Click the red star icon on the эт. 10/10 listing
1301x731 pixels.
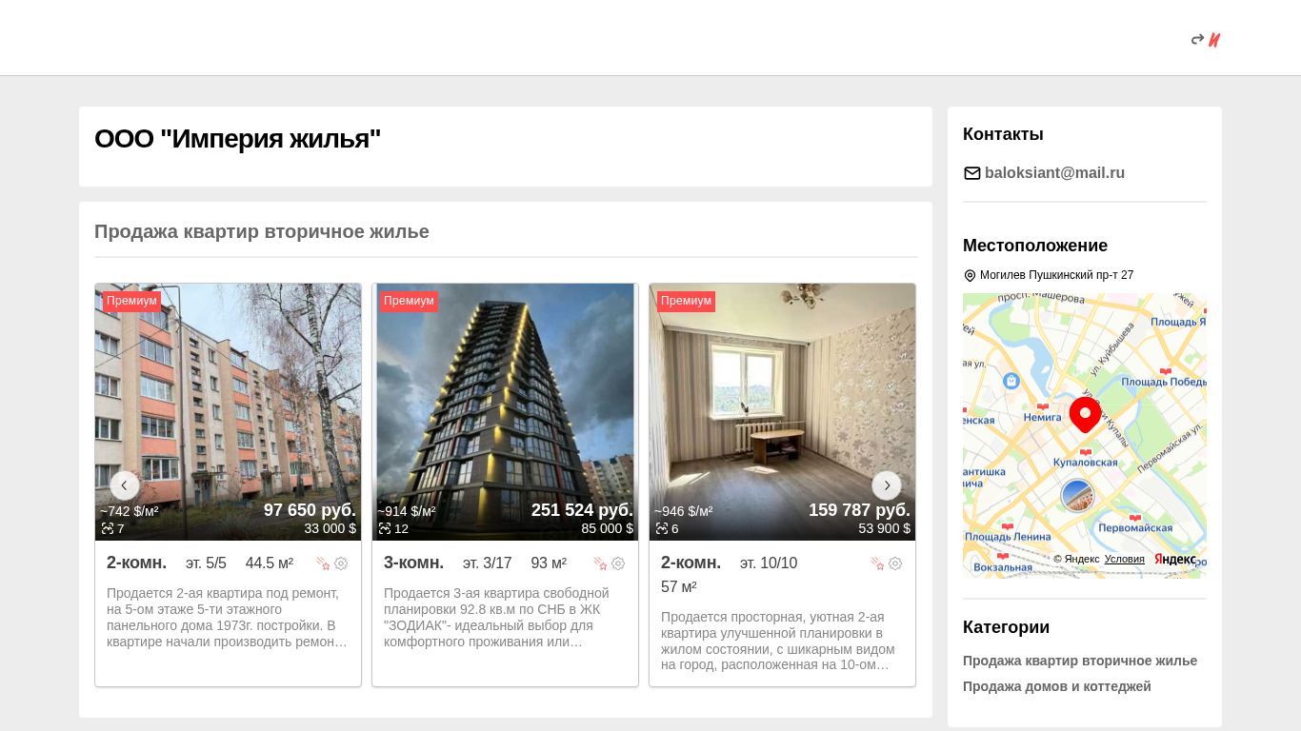(x=877, y=563)
